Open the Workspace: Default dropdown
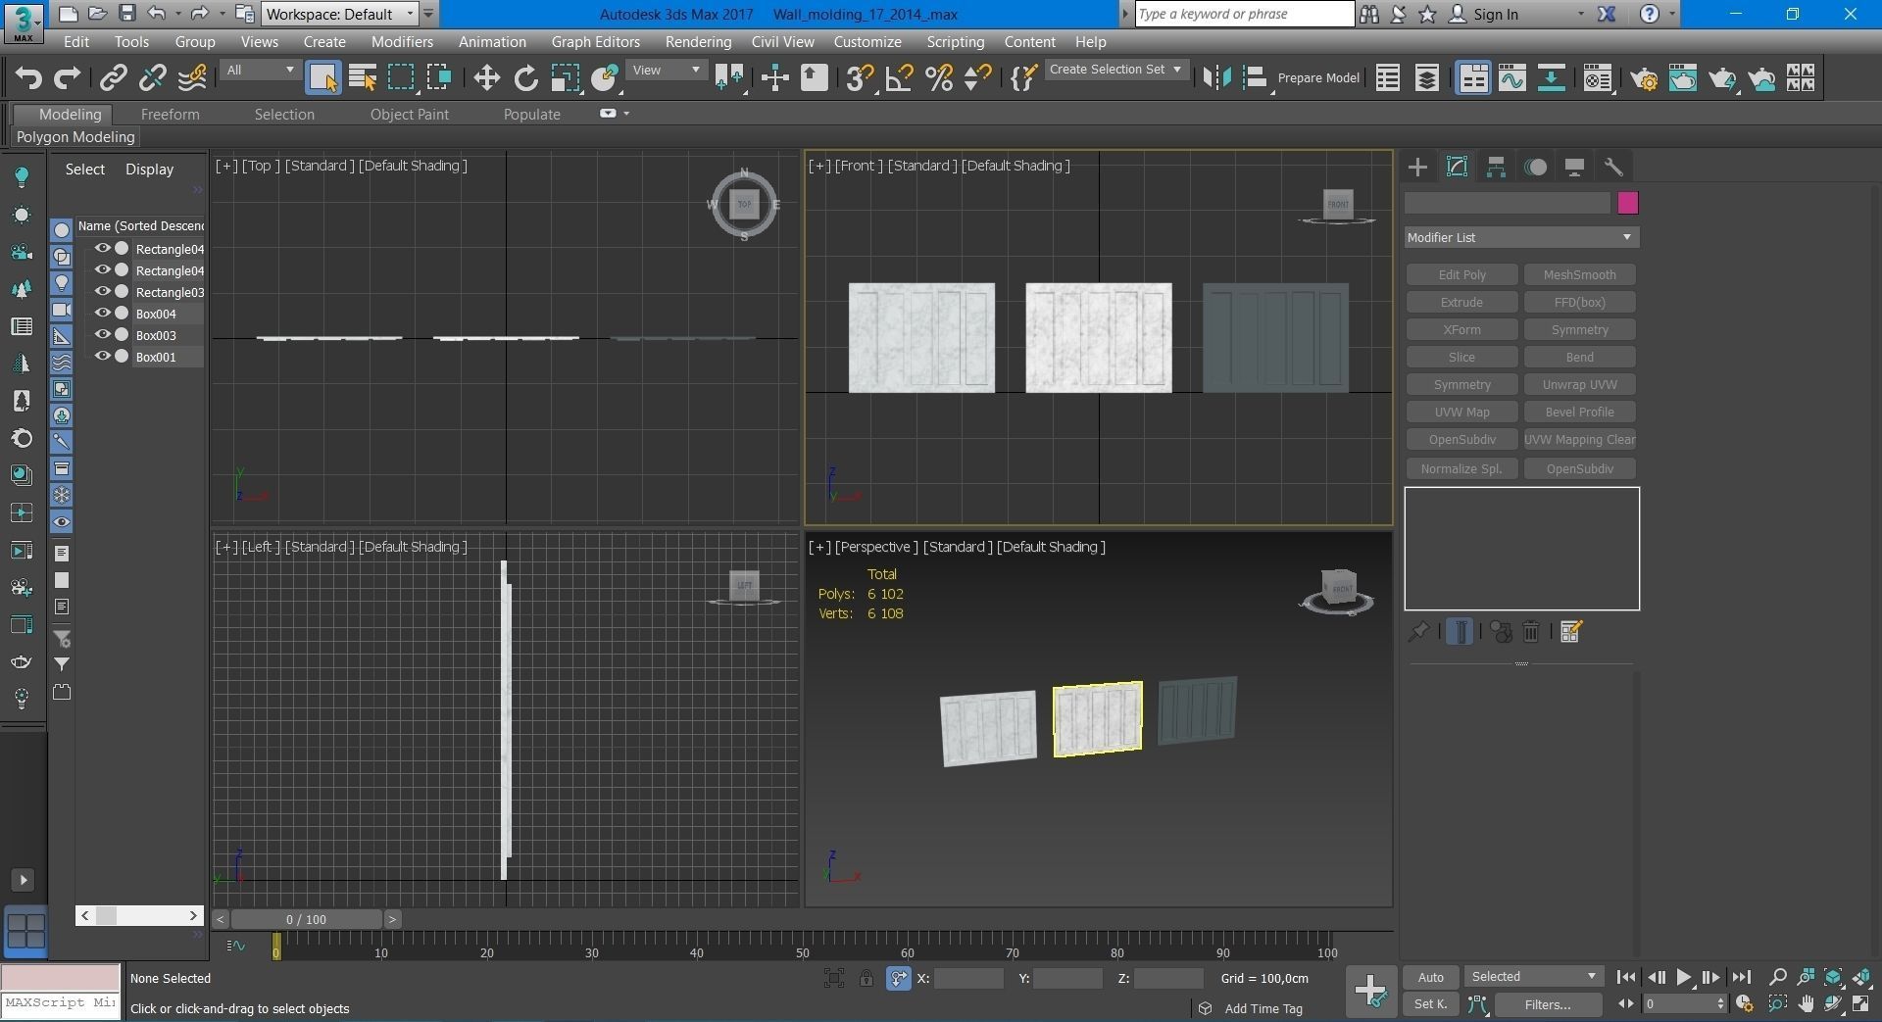The height and width of the screenshot is (1022, 1882). click(x=339, y=14)
